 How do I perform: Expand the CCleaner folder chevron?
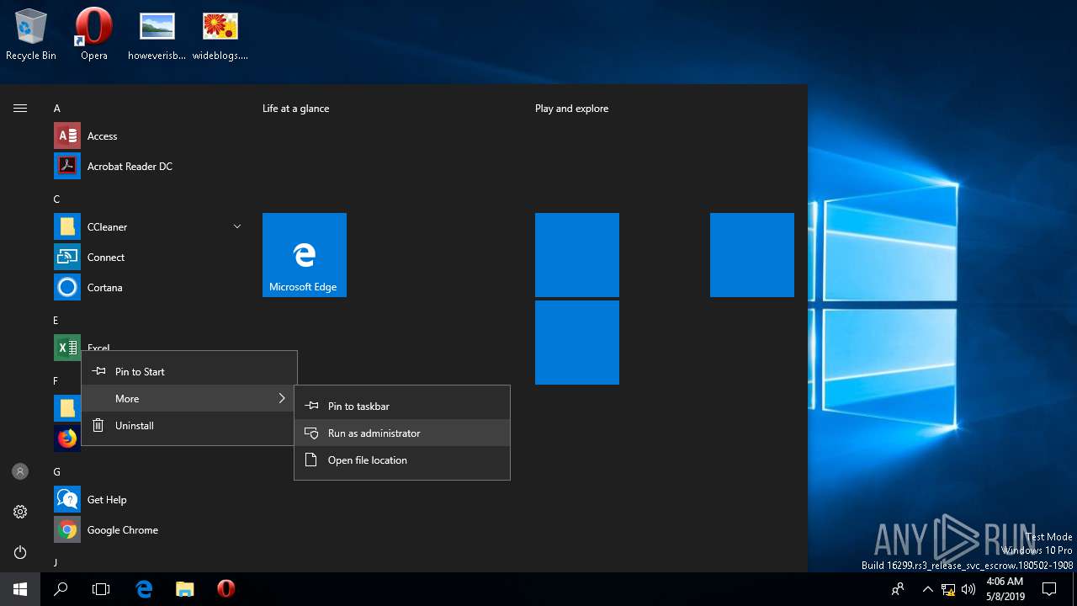pyautogui.click(x=237, y=226)
